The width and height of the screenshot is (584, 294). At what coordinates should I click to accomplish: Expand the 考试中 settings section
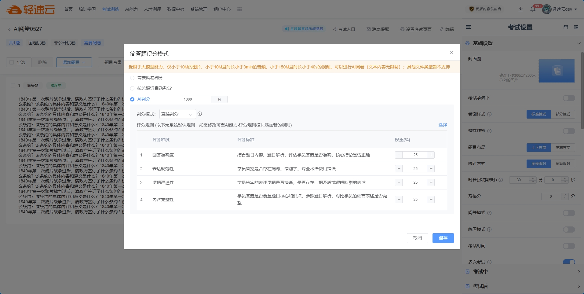[x=523, y=271]
